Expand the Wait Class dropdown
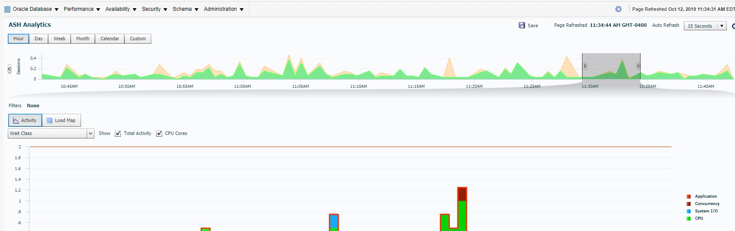Image resolution: width=735 pixels, height=231 pixels. coord(91,134)
